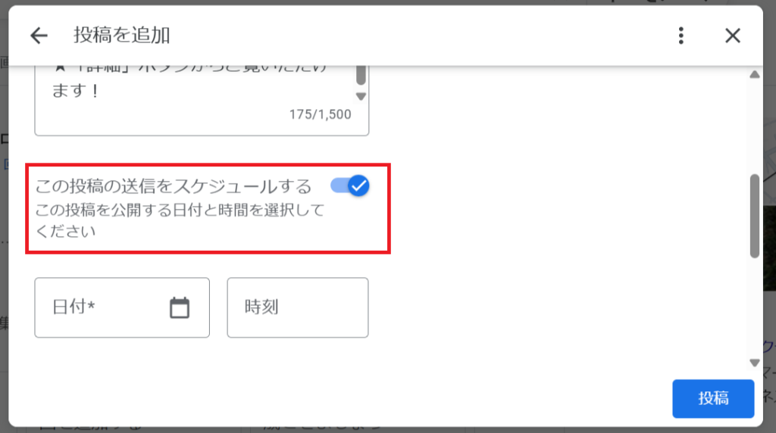Click the dialog scrollbar down arrow
This screenshot has height=433, width=776.
pos(755,363)
